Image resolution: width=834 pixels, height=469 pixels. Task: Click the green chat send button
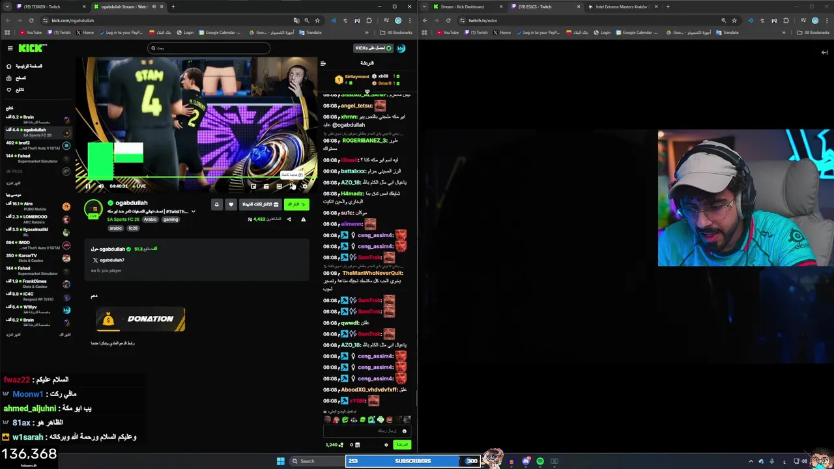401,445
